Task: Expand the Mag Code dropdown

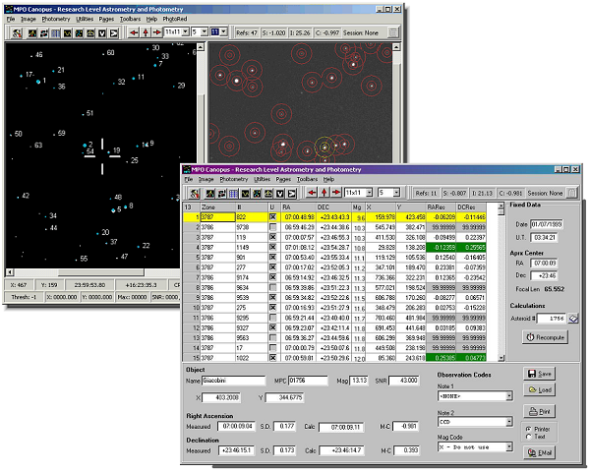Action: (509, 446)
